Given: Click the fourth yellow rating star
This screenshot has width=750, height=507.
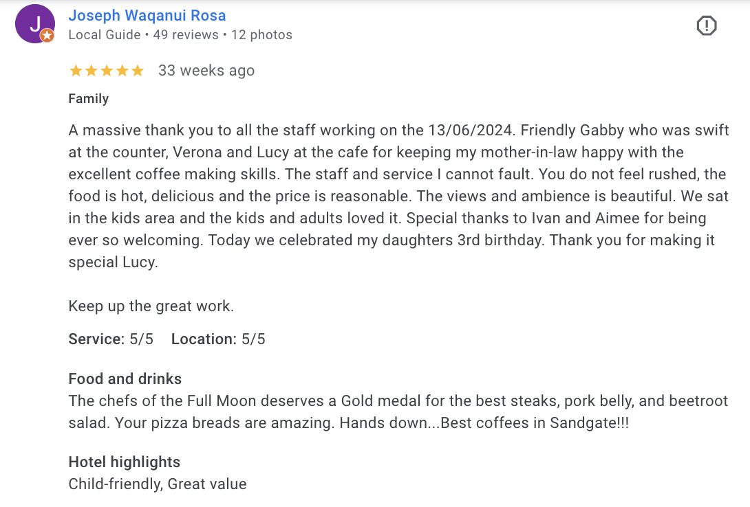Looking at the screenshot, I should click(x=122, y=71).
